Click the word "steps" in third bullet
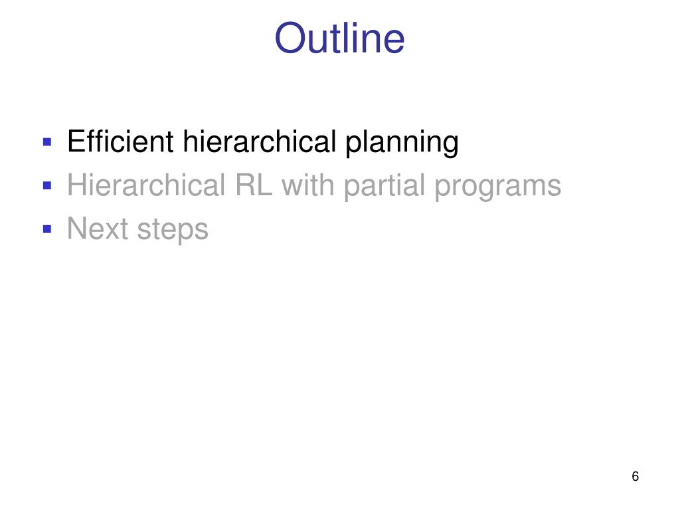 173,230
